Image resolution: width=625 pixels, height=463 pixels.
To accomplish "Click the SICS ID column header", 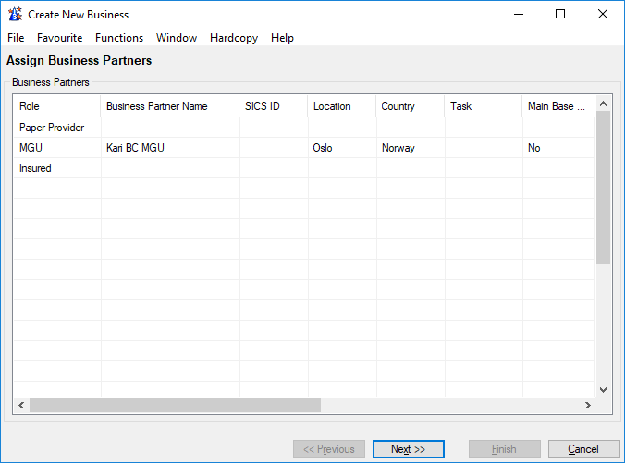I will pos(263,106).
